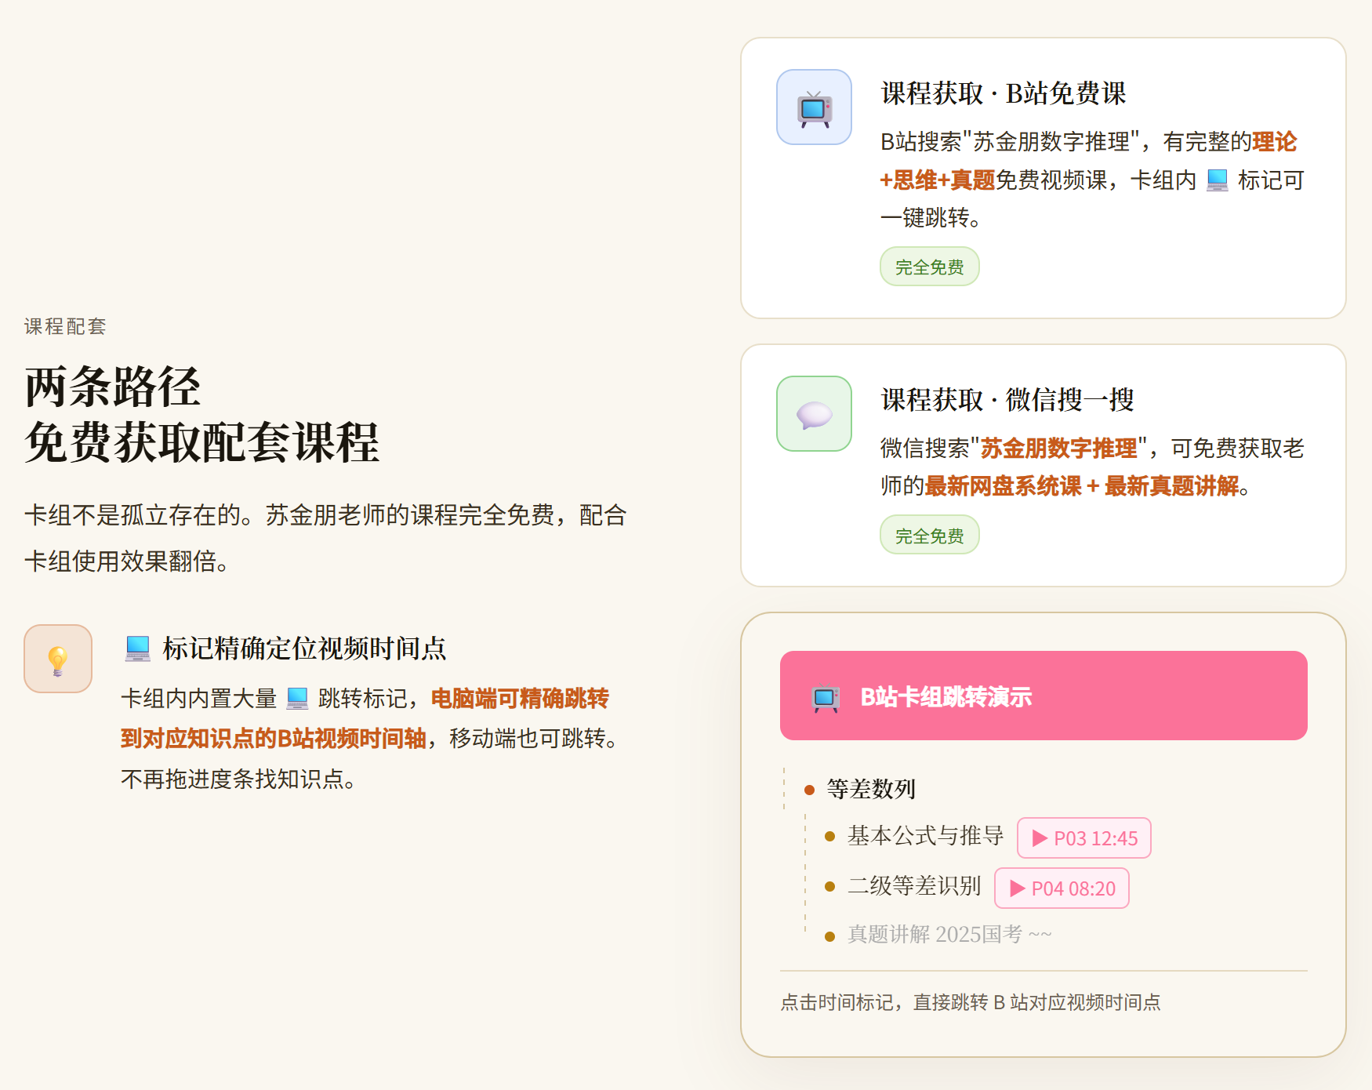Click 完全免费 badge in 微信搜一搜 card

(x=930, y=536)
